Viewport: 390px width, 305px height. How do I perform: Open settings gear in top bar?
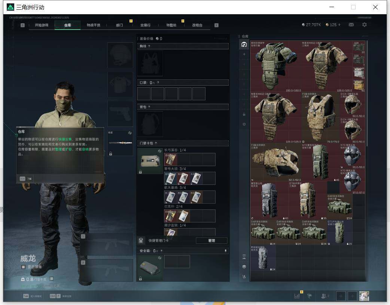click(x=365, y=25)
